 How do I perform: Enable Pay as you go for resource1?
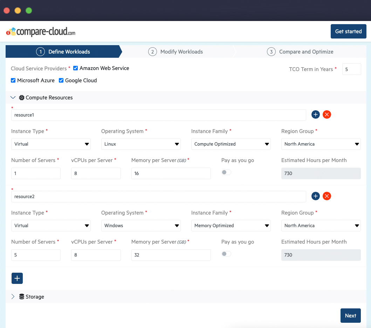pos(226,172)
